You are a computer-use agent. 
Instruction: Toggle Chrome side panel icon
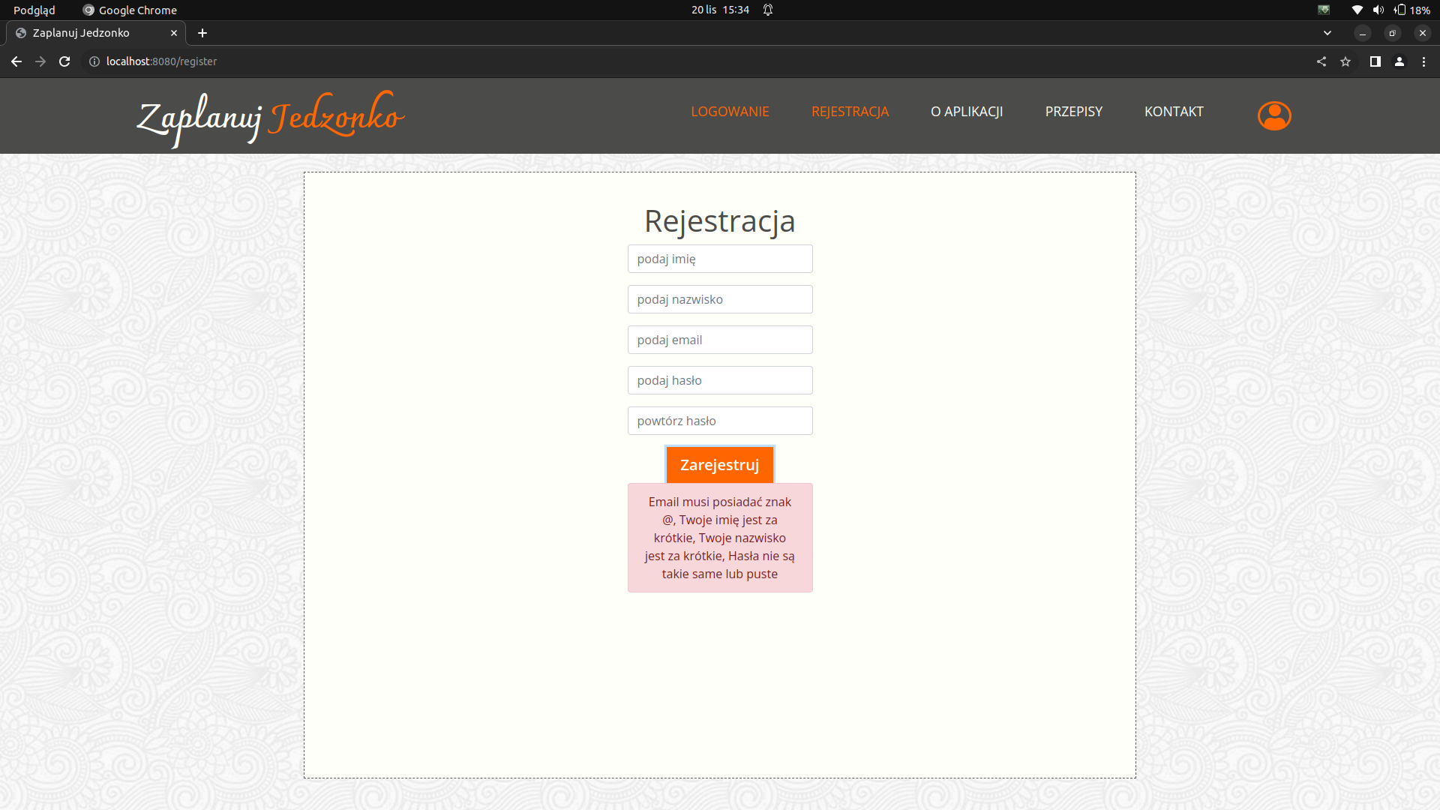point(1375,61)
